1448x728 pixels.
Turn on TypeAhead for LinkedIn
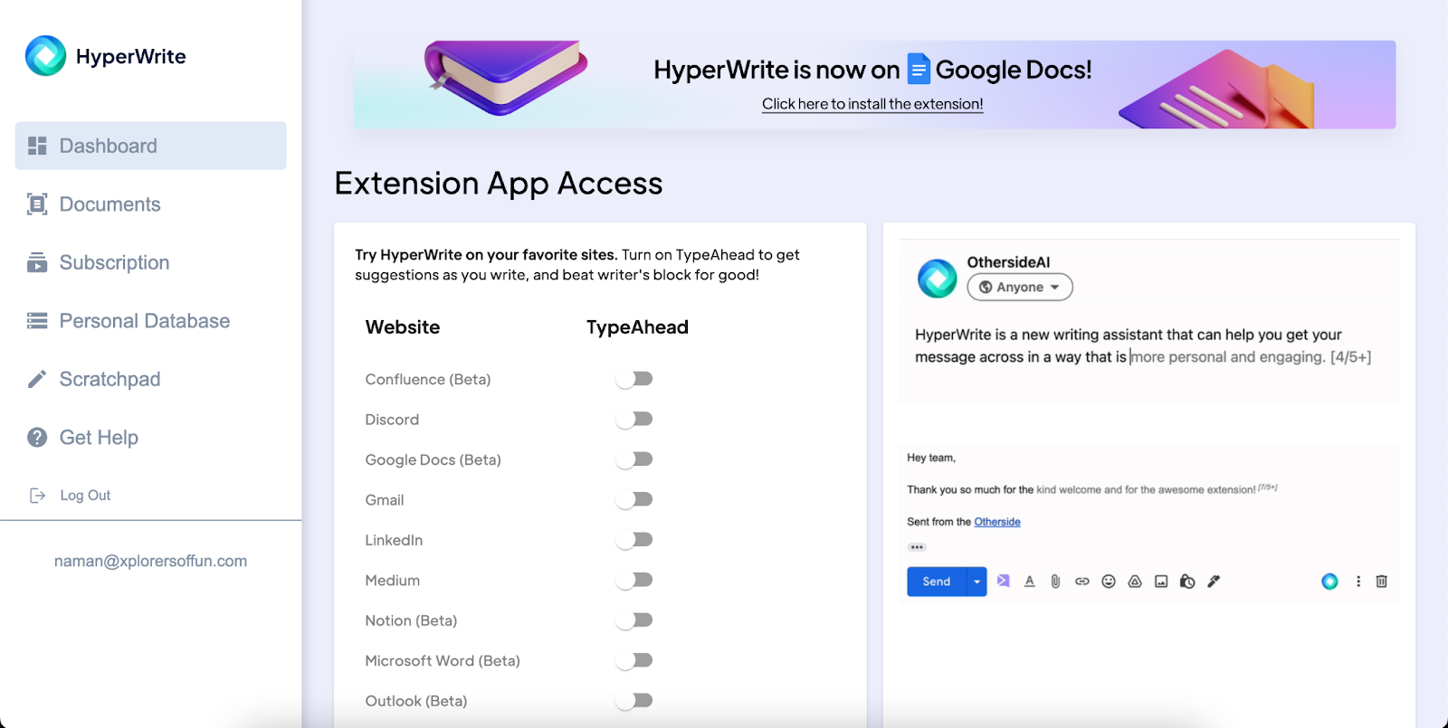click(633, 540)
